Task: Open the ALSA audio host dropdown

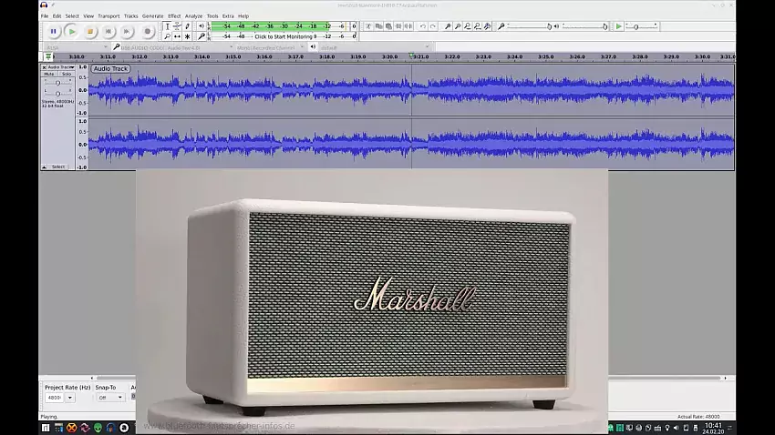Action: click(77, 48)
